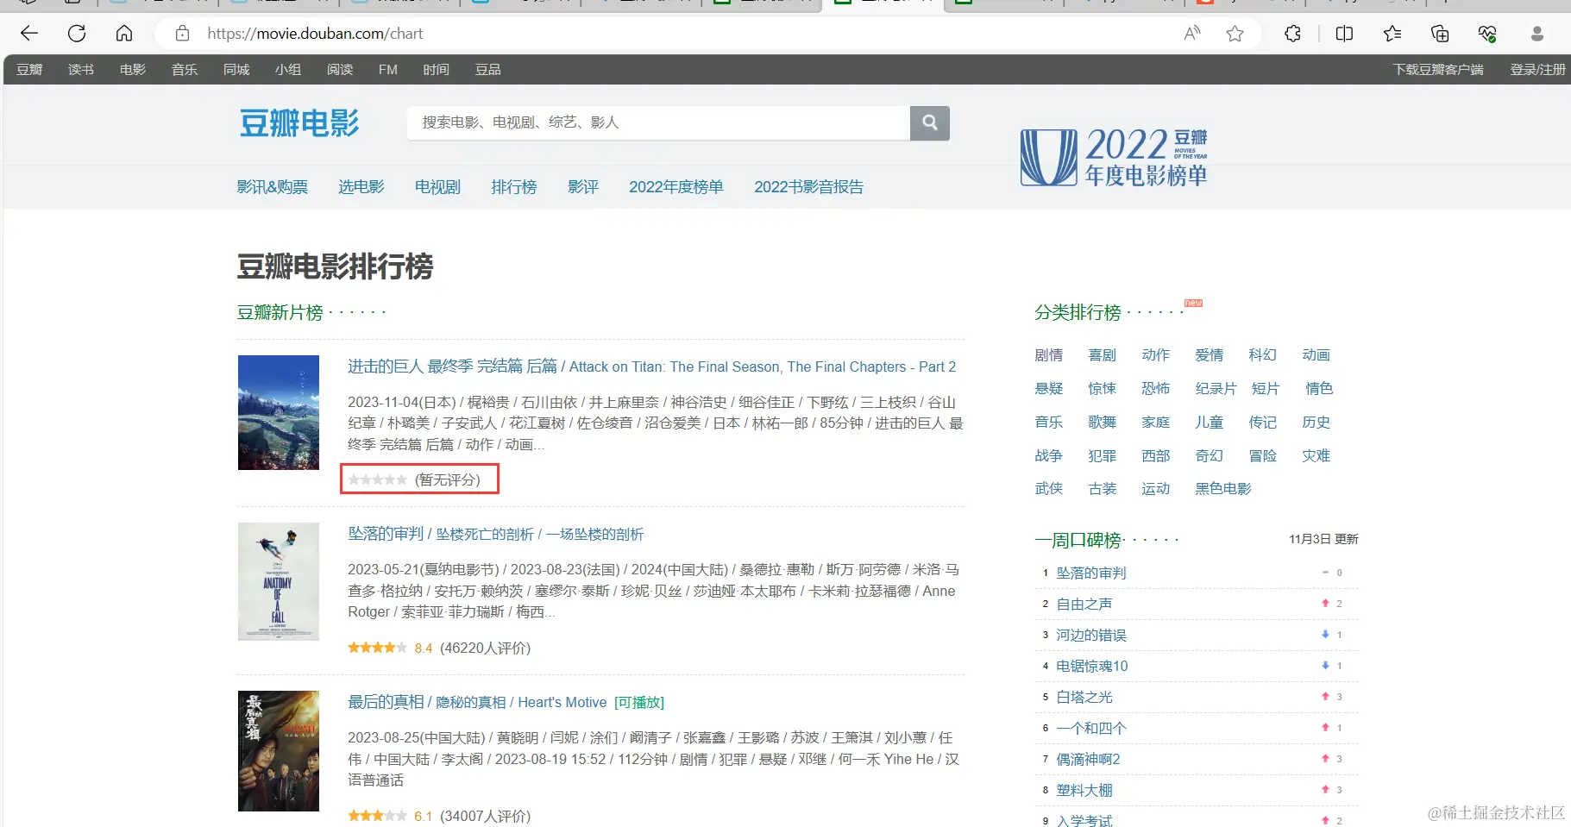Select the 冒险 genre ranking

pyautogui.click(x=1263, y=456)
